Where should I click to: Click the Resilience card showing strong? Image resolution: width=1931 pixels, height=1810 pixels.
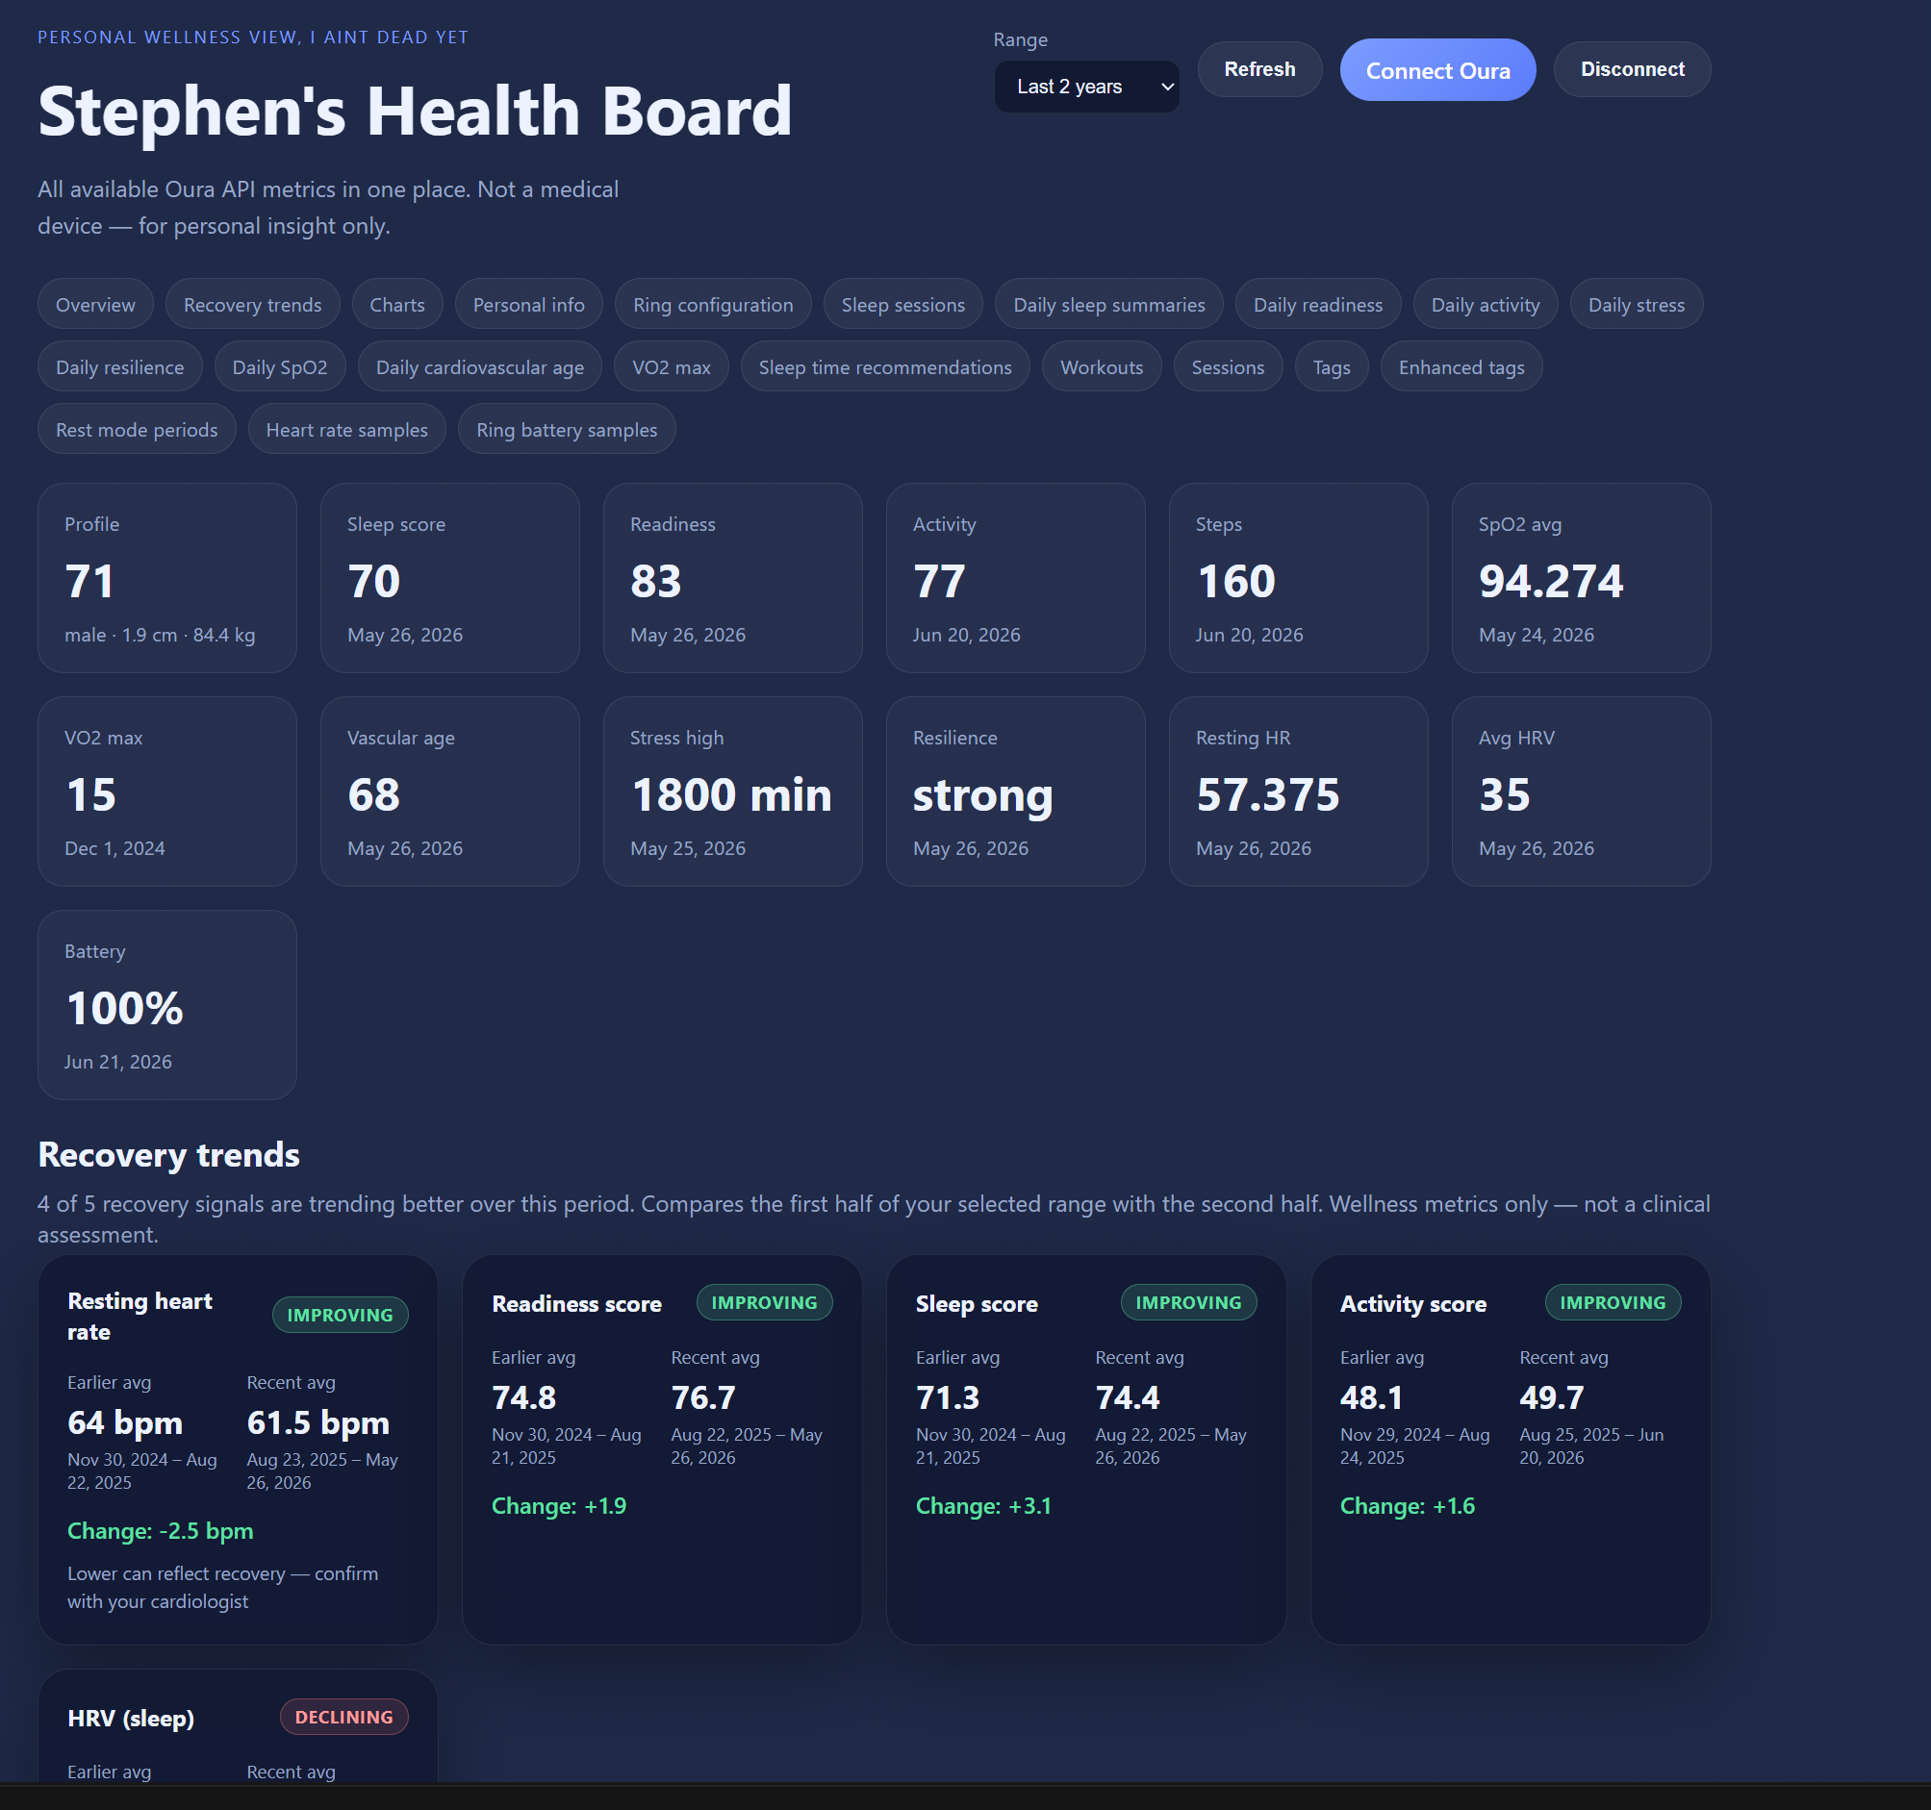click(1016, 792)
